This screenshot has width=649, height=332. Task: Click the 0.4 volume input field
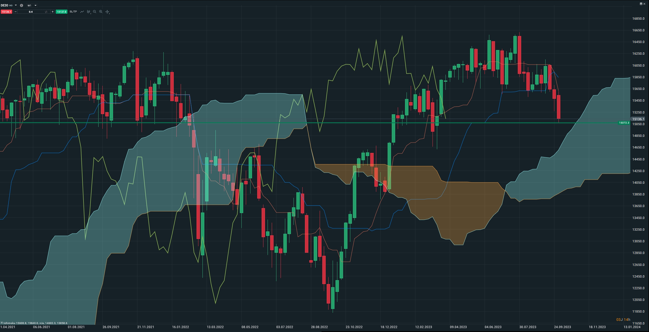pos(31,12)
